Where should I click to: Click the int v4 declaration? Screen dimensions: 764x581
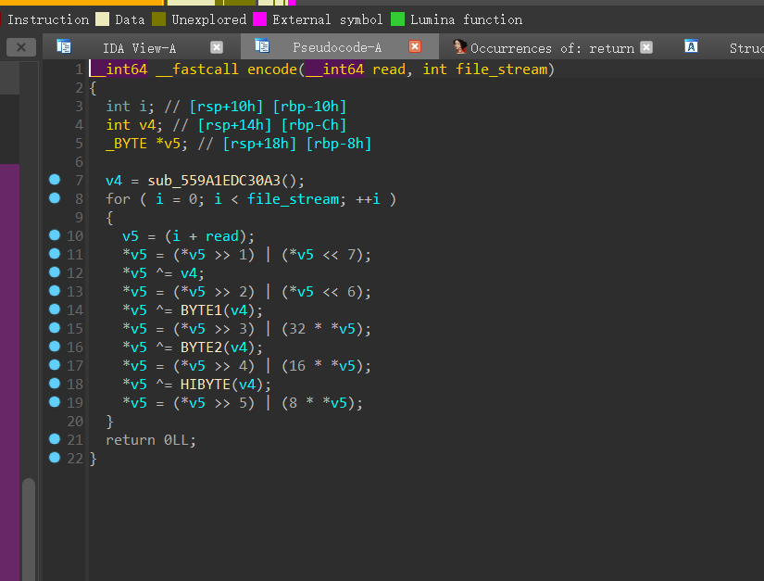coord(134,125)
